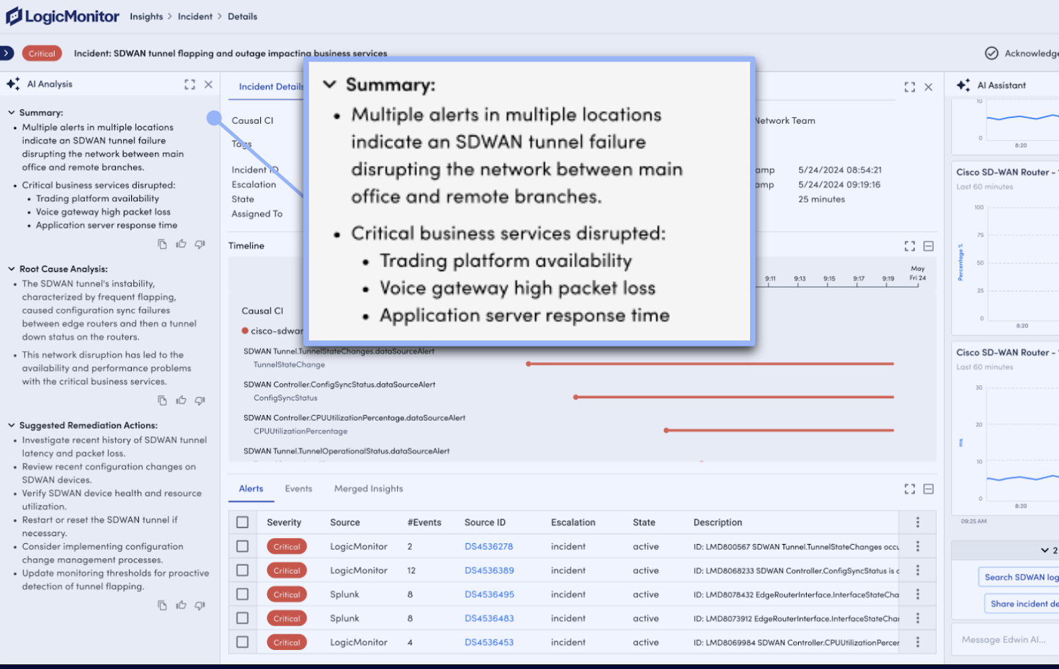Click the Acknowledge checkmark icon
The image size is (1059, 669).
[x=991, y=54]
